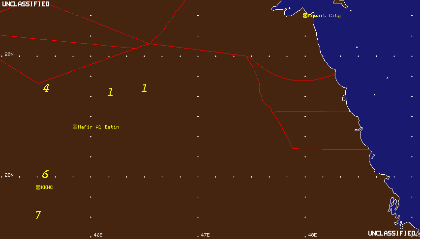Click the Kuwait City marker icon
Image resolution: width=421 pixels, height=240 pixels.
[305, 16]
